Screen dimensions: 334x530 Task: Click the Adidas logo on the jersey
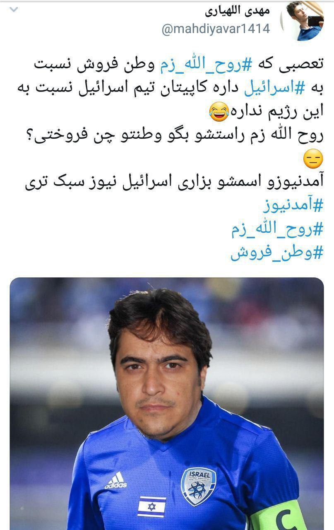pyautogui.click(x=115, y=480)
